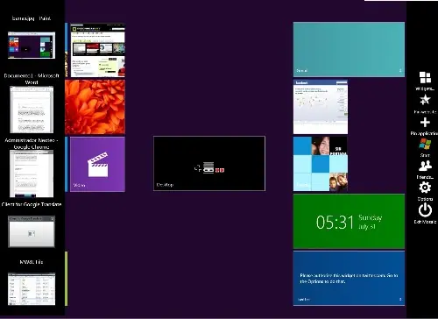
Task: Switch to the bottom file manager window thumbnail
Action: pos(32,289)
